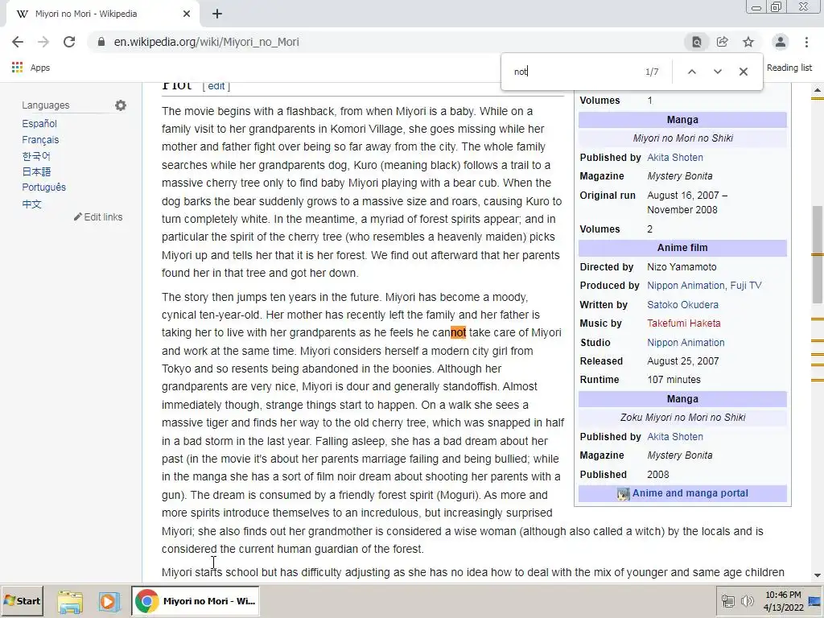Click the network tray icon
This screenshot has width=824, height=618.
pos(727,601)
